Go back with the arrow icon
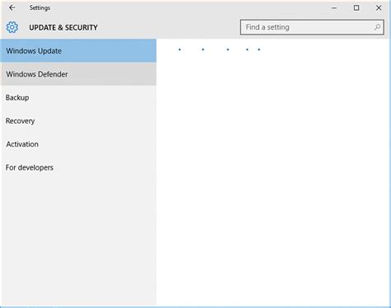 point(12,8)
